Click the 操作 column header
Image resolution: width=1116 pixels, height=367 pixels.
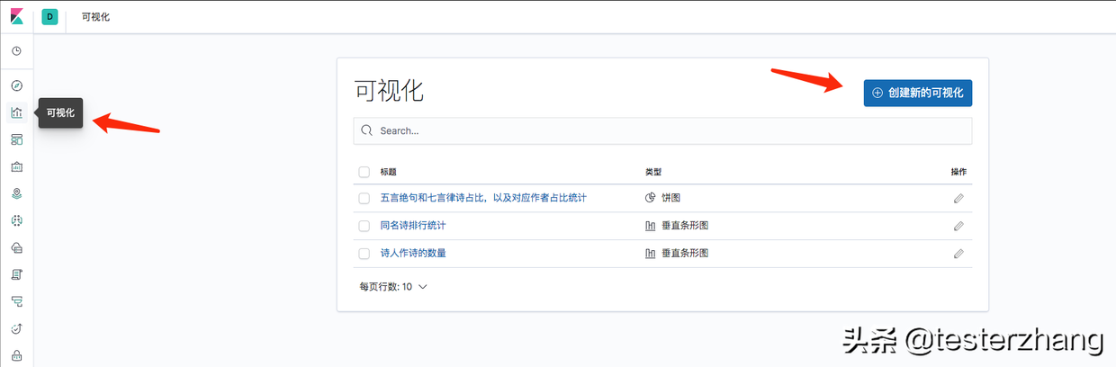(x=958, y=171)
